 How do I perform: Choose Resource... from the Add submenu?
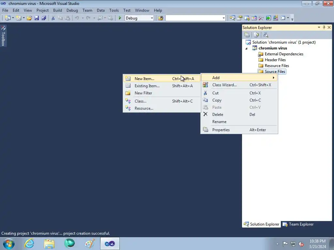coord(162,108)
